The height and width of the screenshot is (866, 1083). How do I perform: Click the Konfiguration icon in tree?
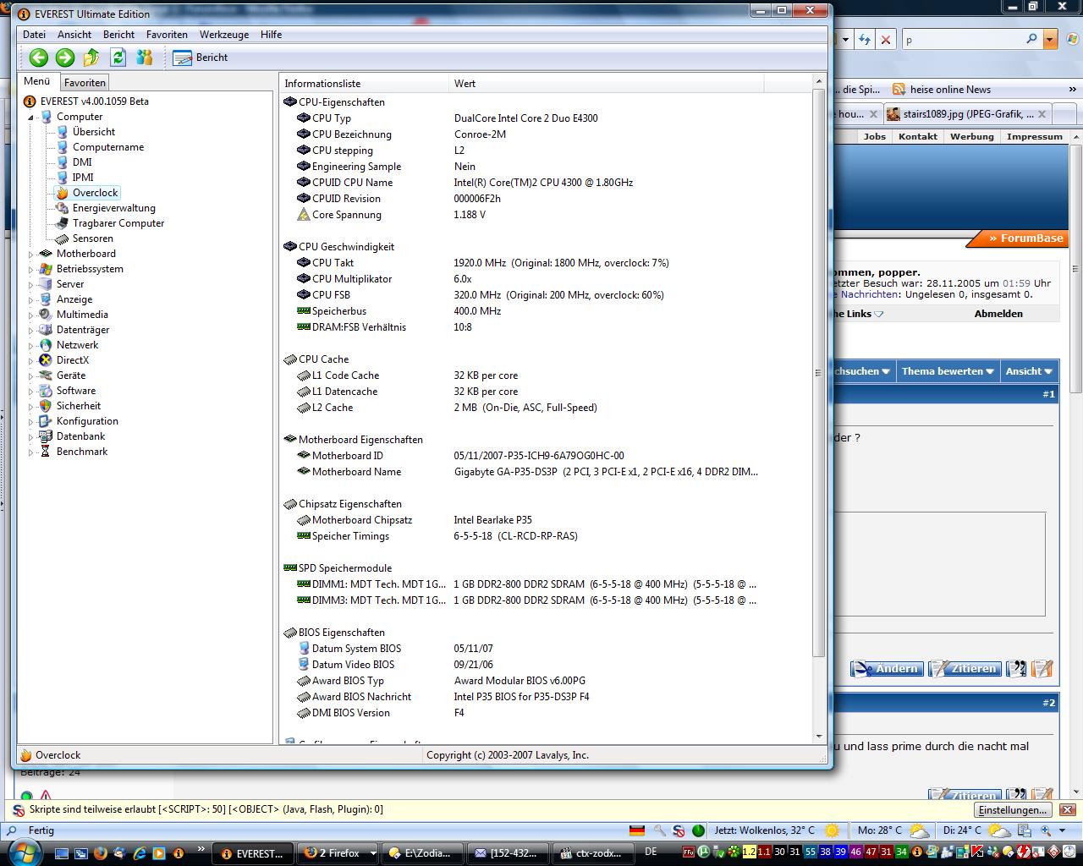pos(46,421)
